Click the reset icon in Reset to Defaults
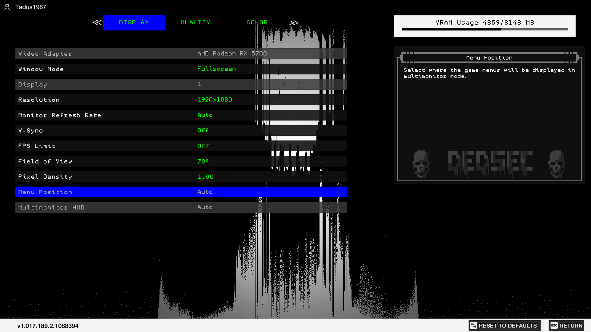591x332 pixels. coord(473,325)
